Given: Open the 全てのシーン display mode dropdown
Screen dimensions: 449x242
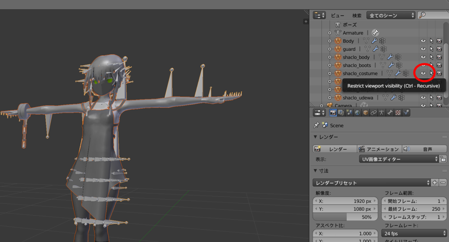Looking at the screenshot, I should 391,15.
